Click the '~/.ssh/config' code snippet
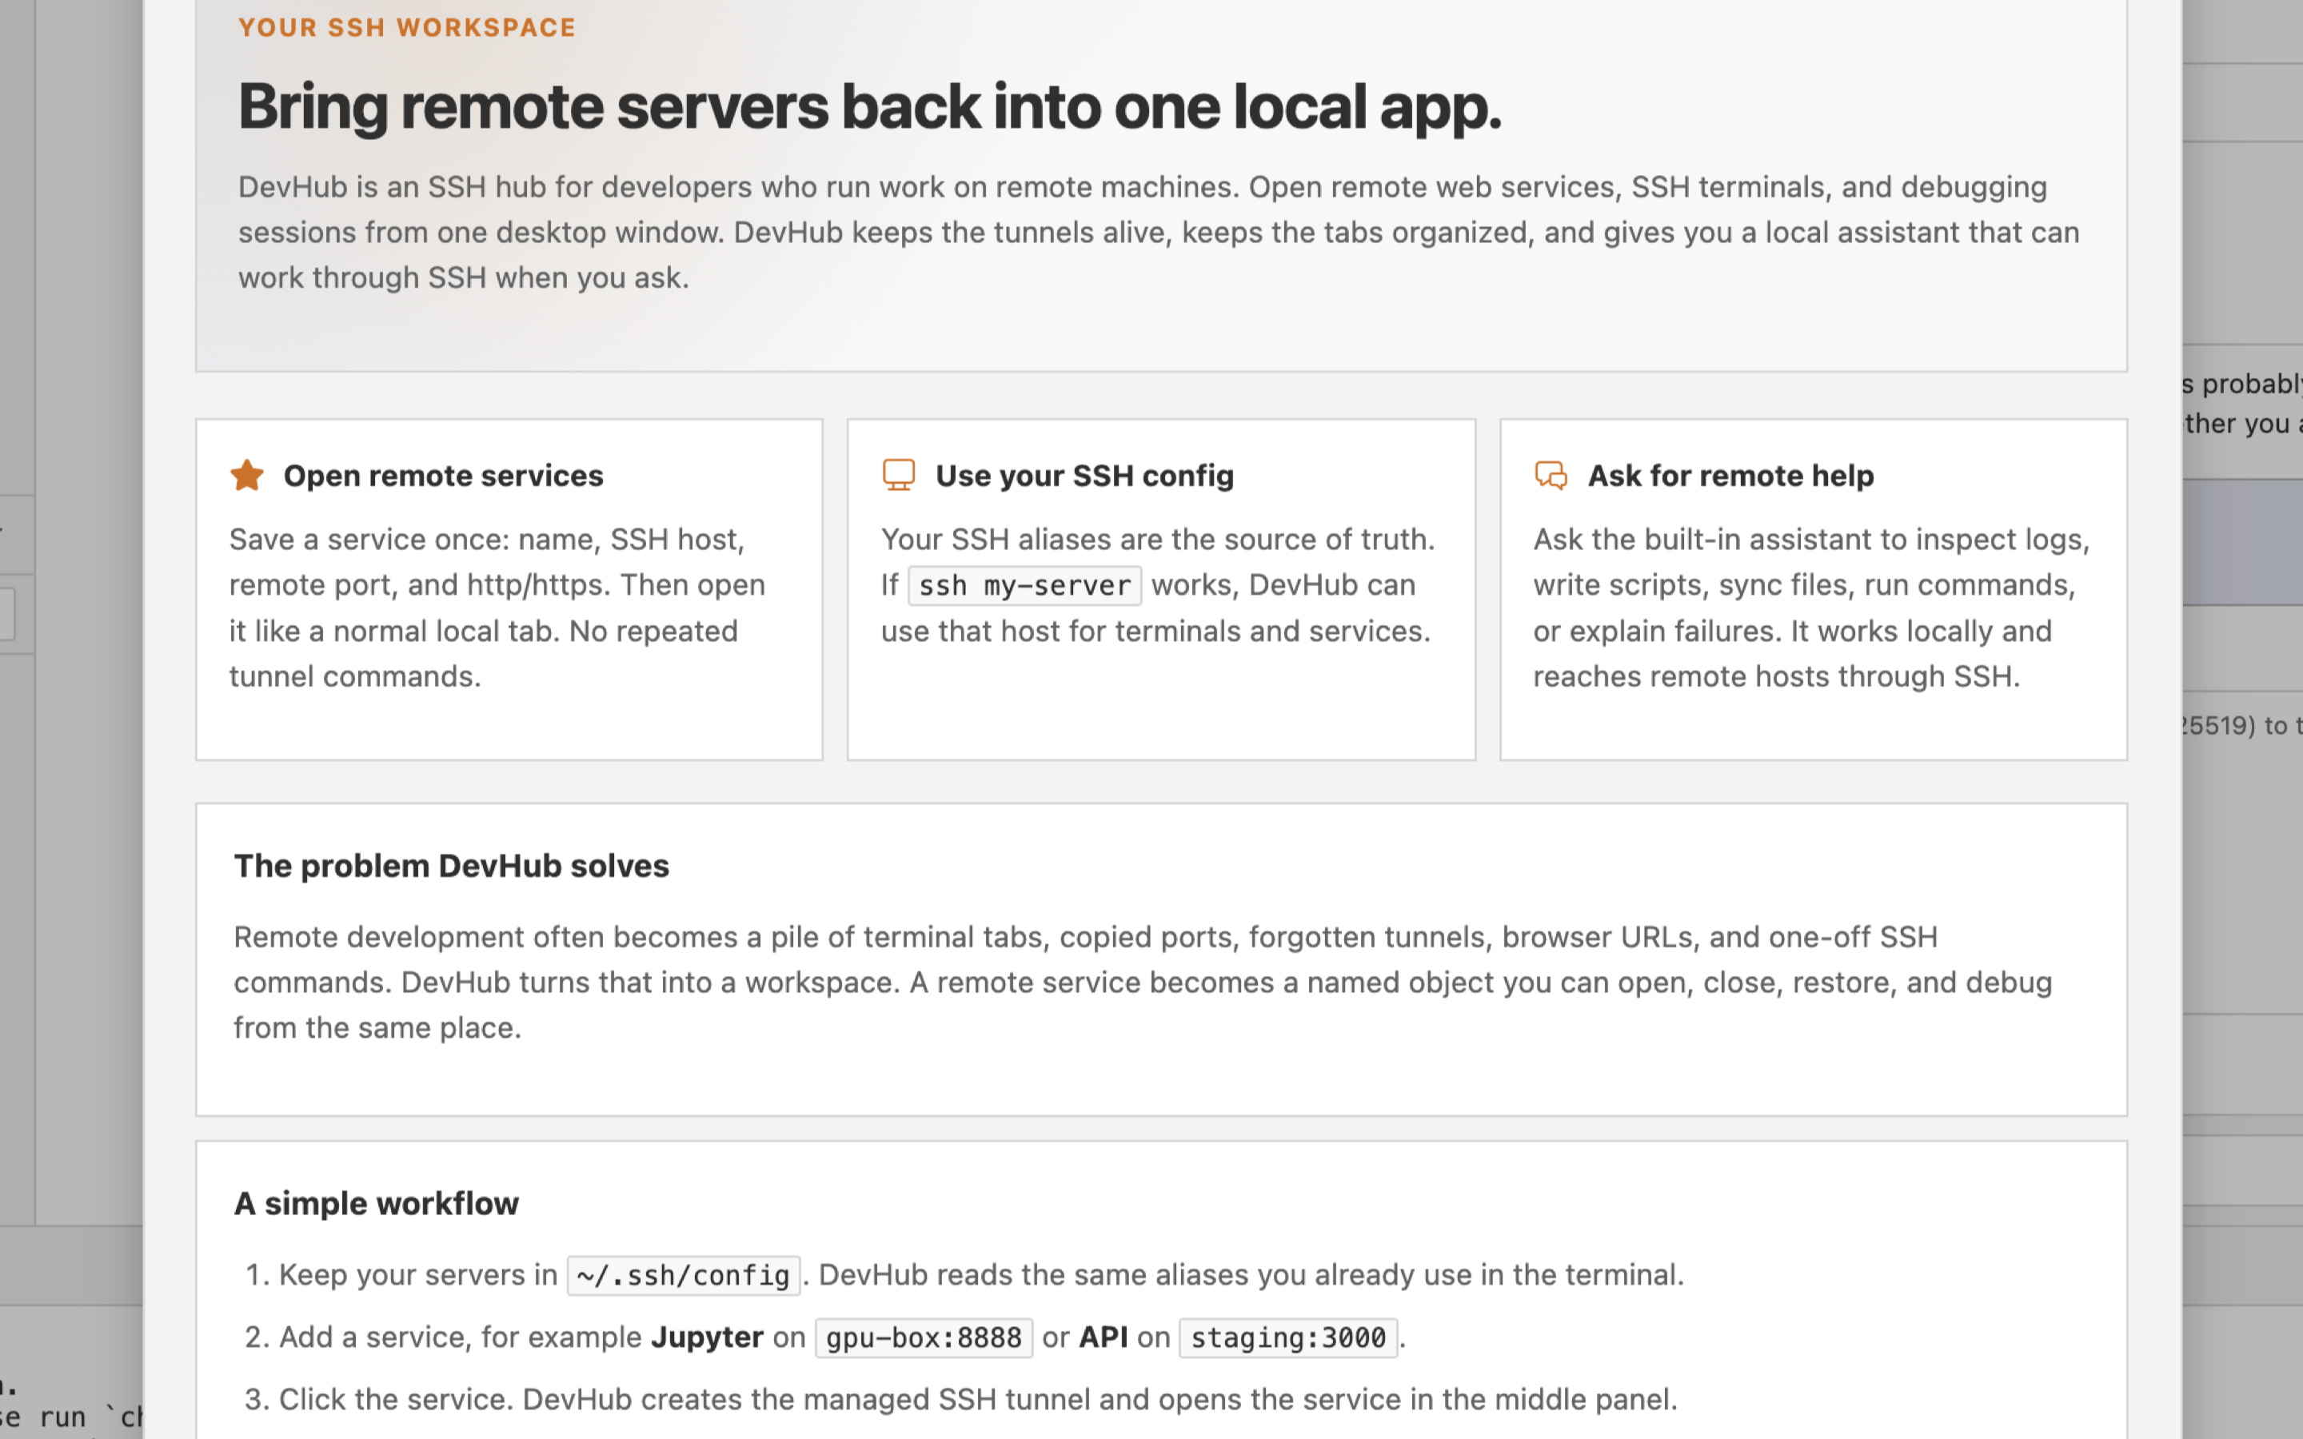 (x=683, y=1275)
